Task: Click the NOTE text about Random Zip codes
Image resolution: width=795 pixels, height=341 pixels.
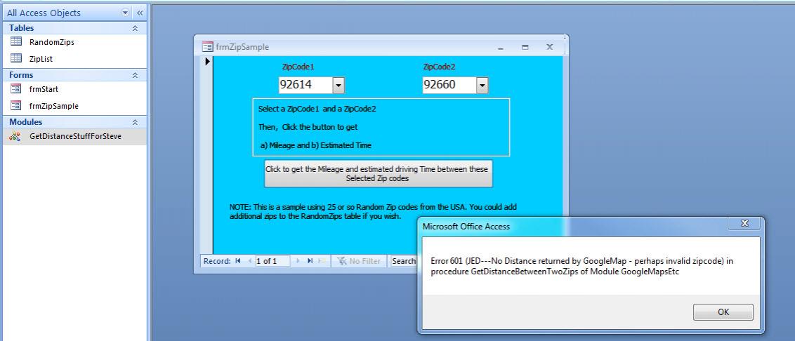Action: coord(373,212)
